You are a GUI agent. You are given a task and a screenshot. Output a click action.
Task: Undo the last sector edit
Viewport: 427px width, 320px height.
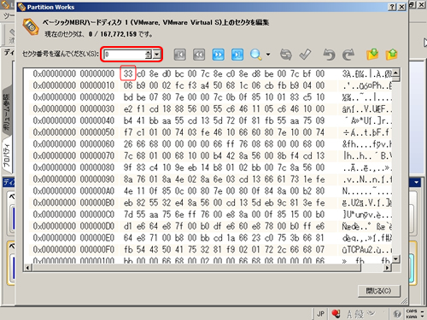[x=329, y=55]
